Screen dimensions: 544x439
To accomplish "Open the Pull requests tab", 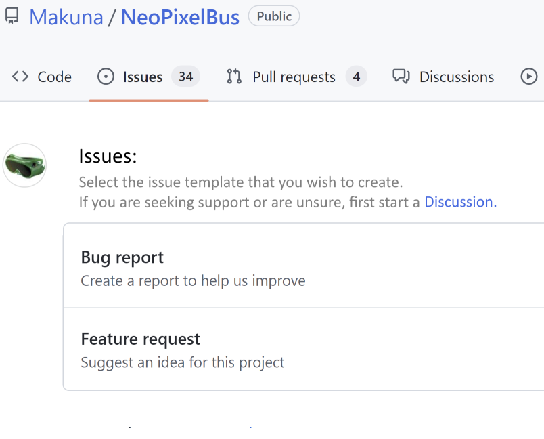I will [x=293, y=77].
